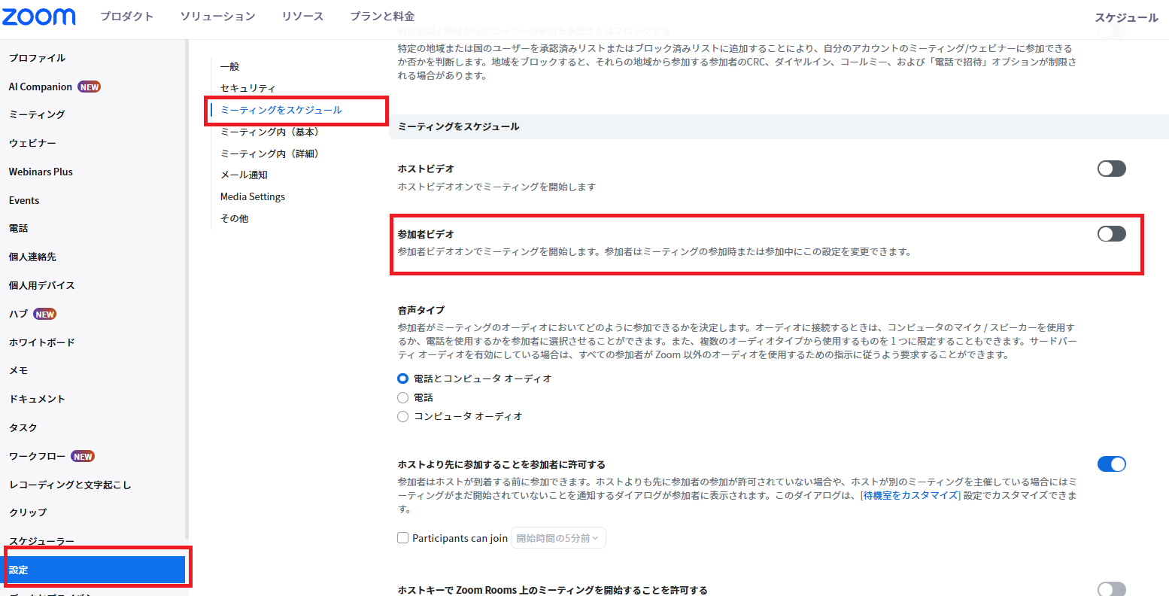The width and height of the screenshot is (1169, 596).
Task: Turn on the 参加者ビデオ toggle
Action: click(1111, 234)
